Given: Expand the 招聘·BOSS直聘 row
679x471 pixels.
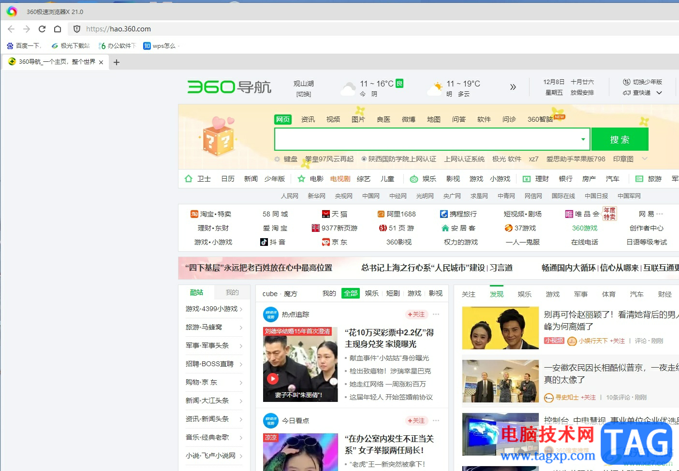Looking at the screenshot, I should [241, 364].
